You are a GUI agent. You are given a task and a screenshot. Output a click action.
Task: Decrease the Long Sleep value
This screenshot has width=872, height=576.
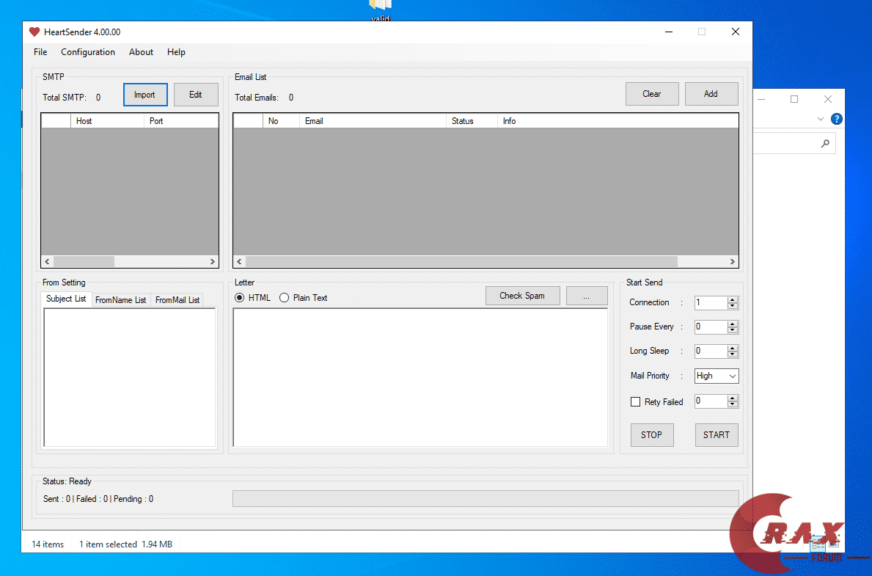[733, 354]
